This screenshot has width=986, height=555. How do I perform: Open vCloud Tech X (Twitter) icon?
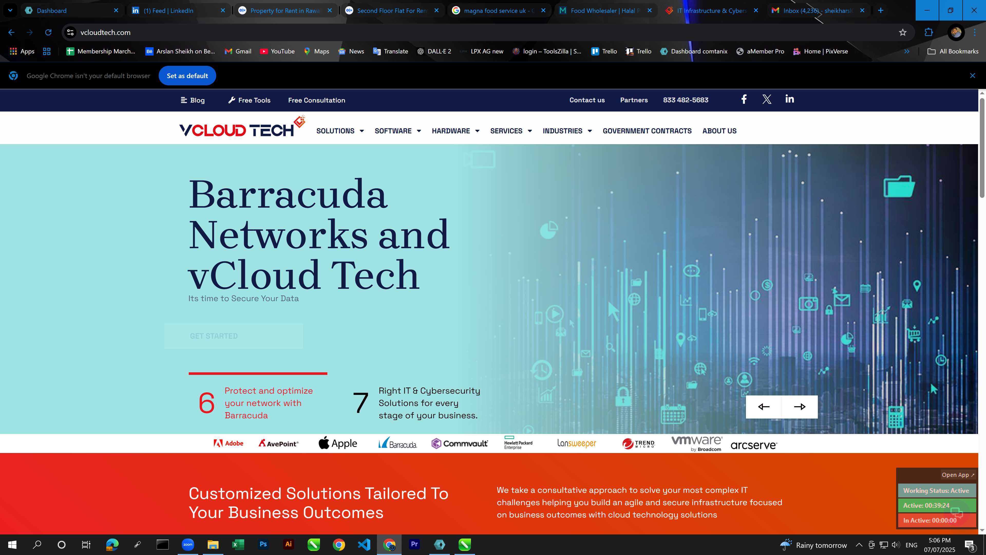[x=767, y=100]
